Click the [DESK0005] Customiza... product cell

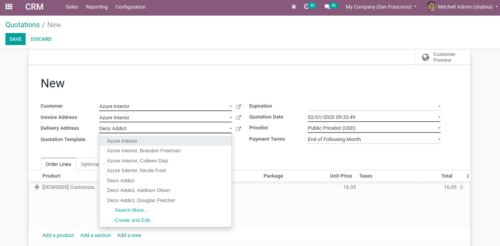tap(70, 187)
